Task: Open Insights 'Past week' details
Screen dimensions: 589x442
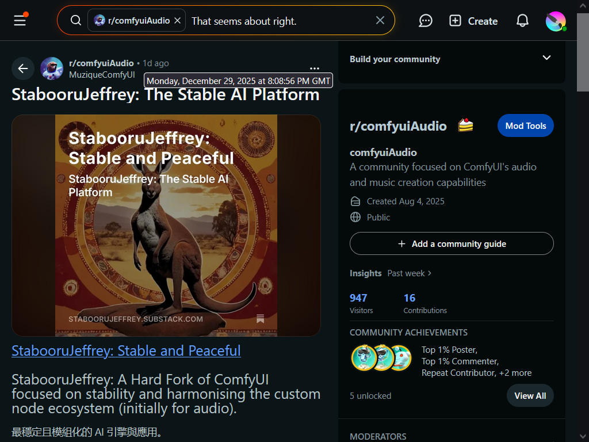Action: [410, 273]
